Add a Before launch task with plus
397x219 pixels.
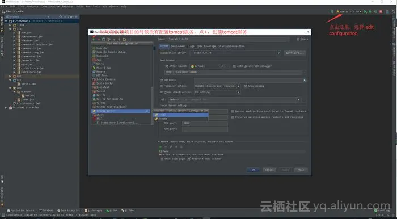[161, 146]
